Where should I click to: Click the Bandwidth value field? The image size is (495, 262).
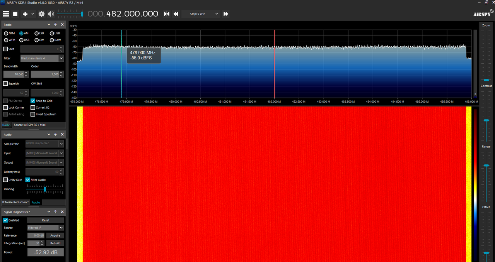pos(16,74)
